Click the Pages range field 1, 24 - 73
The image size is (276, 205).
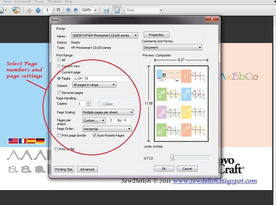(103, 79)
